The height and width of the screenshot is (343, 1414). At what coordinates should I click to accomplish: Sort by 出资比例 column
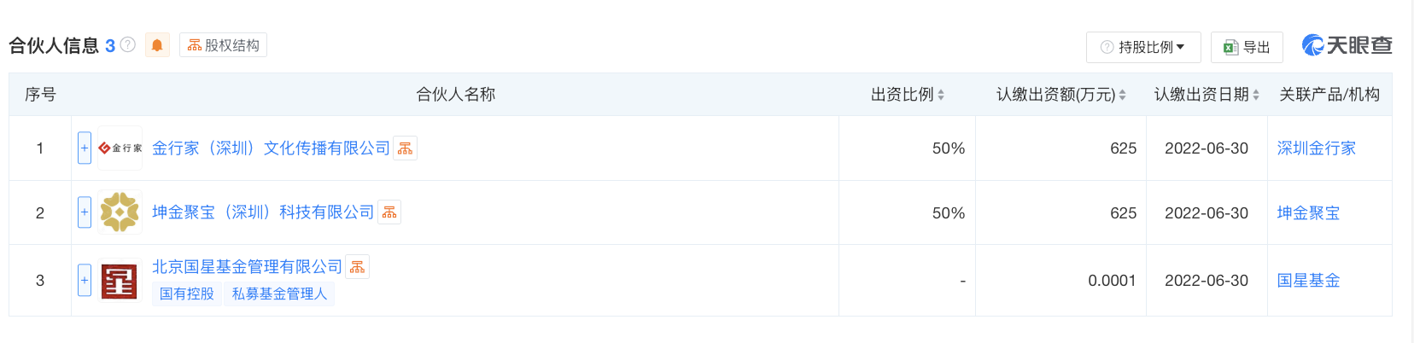941,95
